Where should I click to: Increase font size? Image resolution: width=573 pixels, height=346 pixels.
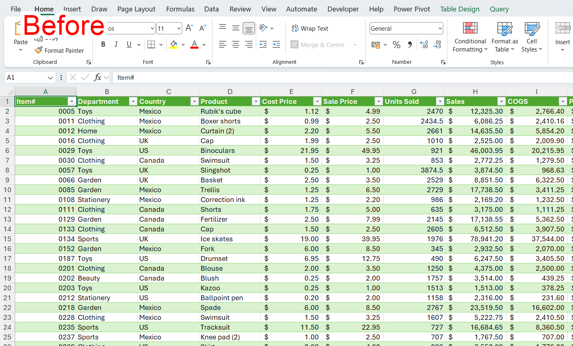tap(189, 28)
